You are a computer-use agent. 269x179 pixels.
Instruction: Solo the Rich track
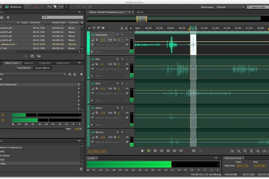pos(122,84)
